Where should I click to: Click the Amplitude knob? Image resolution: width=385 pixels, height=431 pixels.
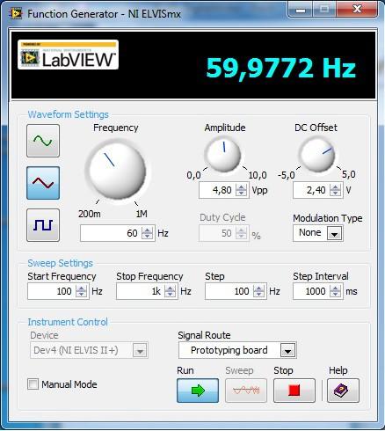[x=223, y=155]
